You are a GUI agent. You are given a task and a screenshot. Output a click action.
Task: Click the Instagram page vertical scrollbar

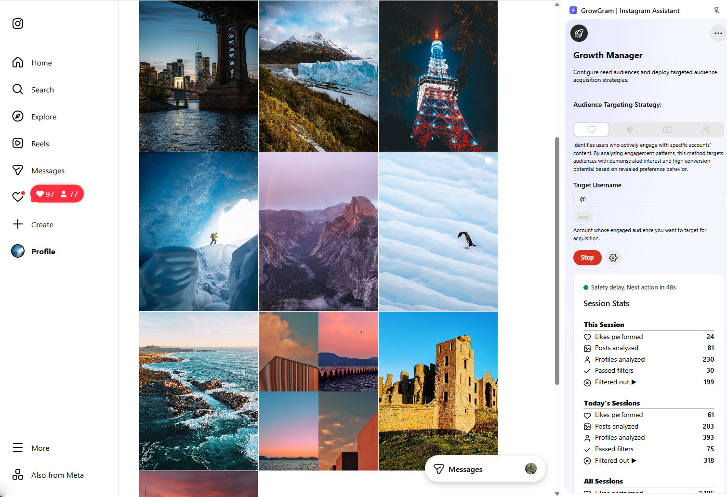point(557,261)
